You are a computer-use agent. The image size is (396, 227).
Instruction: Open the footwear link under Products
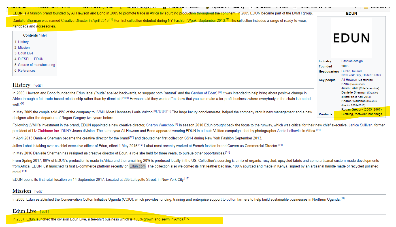pyautogui.click(x=360, y=114)
